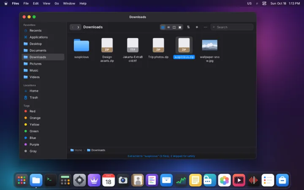The image size is (304, 190).
Task: Open Music folder in sidebar
Action: (x=43, y=71)
